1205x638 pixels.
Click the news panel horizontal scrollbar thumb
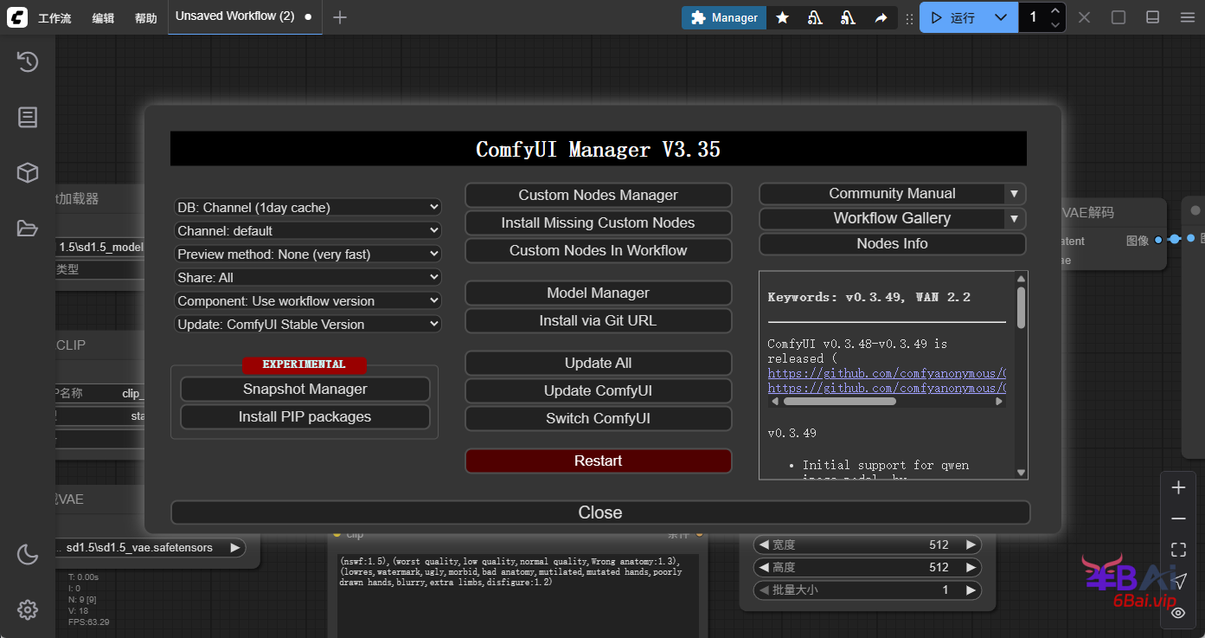[839, 402]
